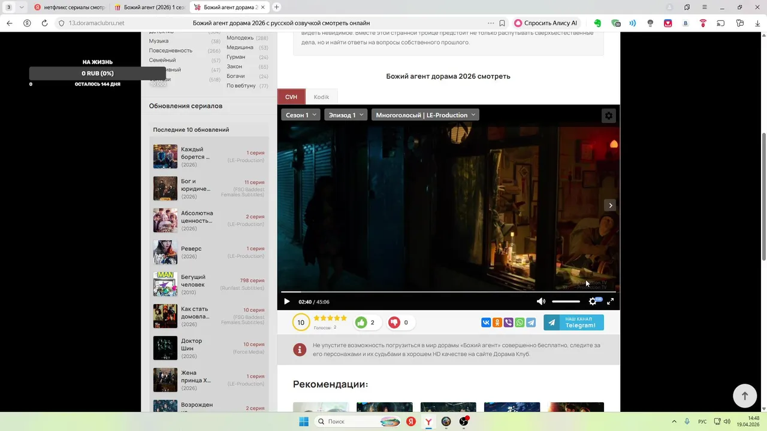The width and height of the screenshot is (767, 431).
Task: Open Yandex Browser icon in taskbar
Action: pyautogui.click(x=428, y=421)
